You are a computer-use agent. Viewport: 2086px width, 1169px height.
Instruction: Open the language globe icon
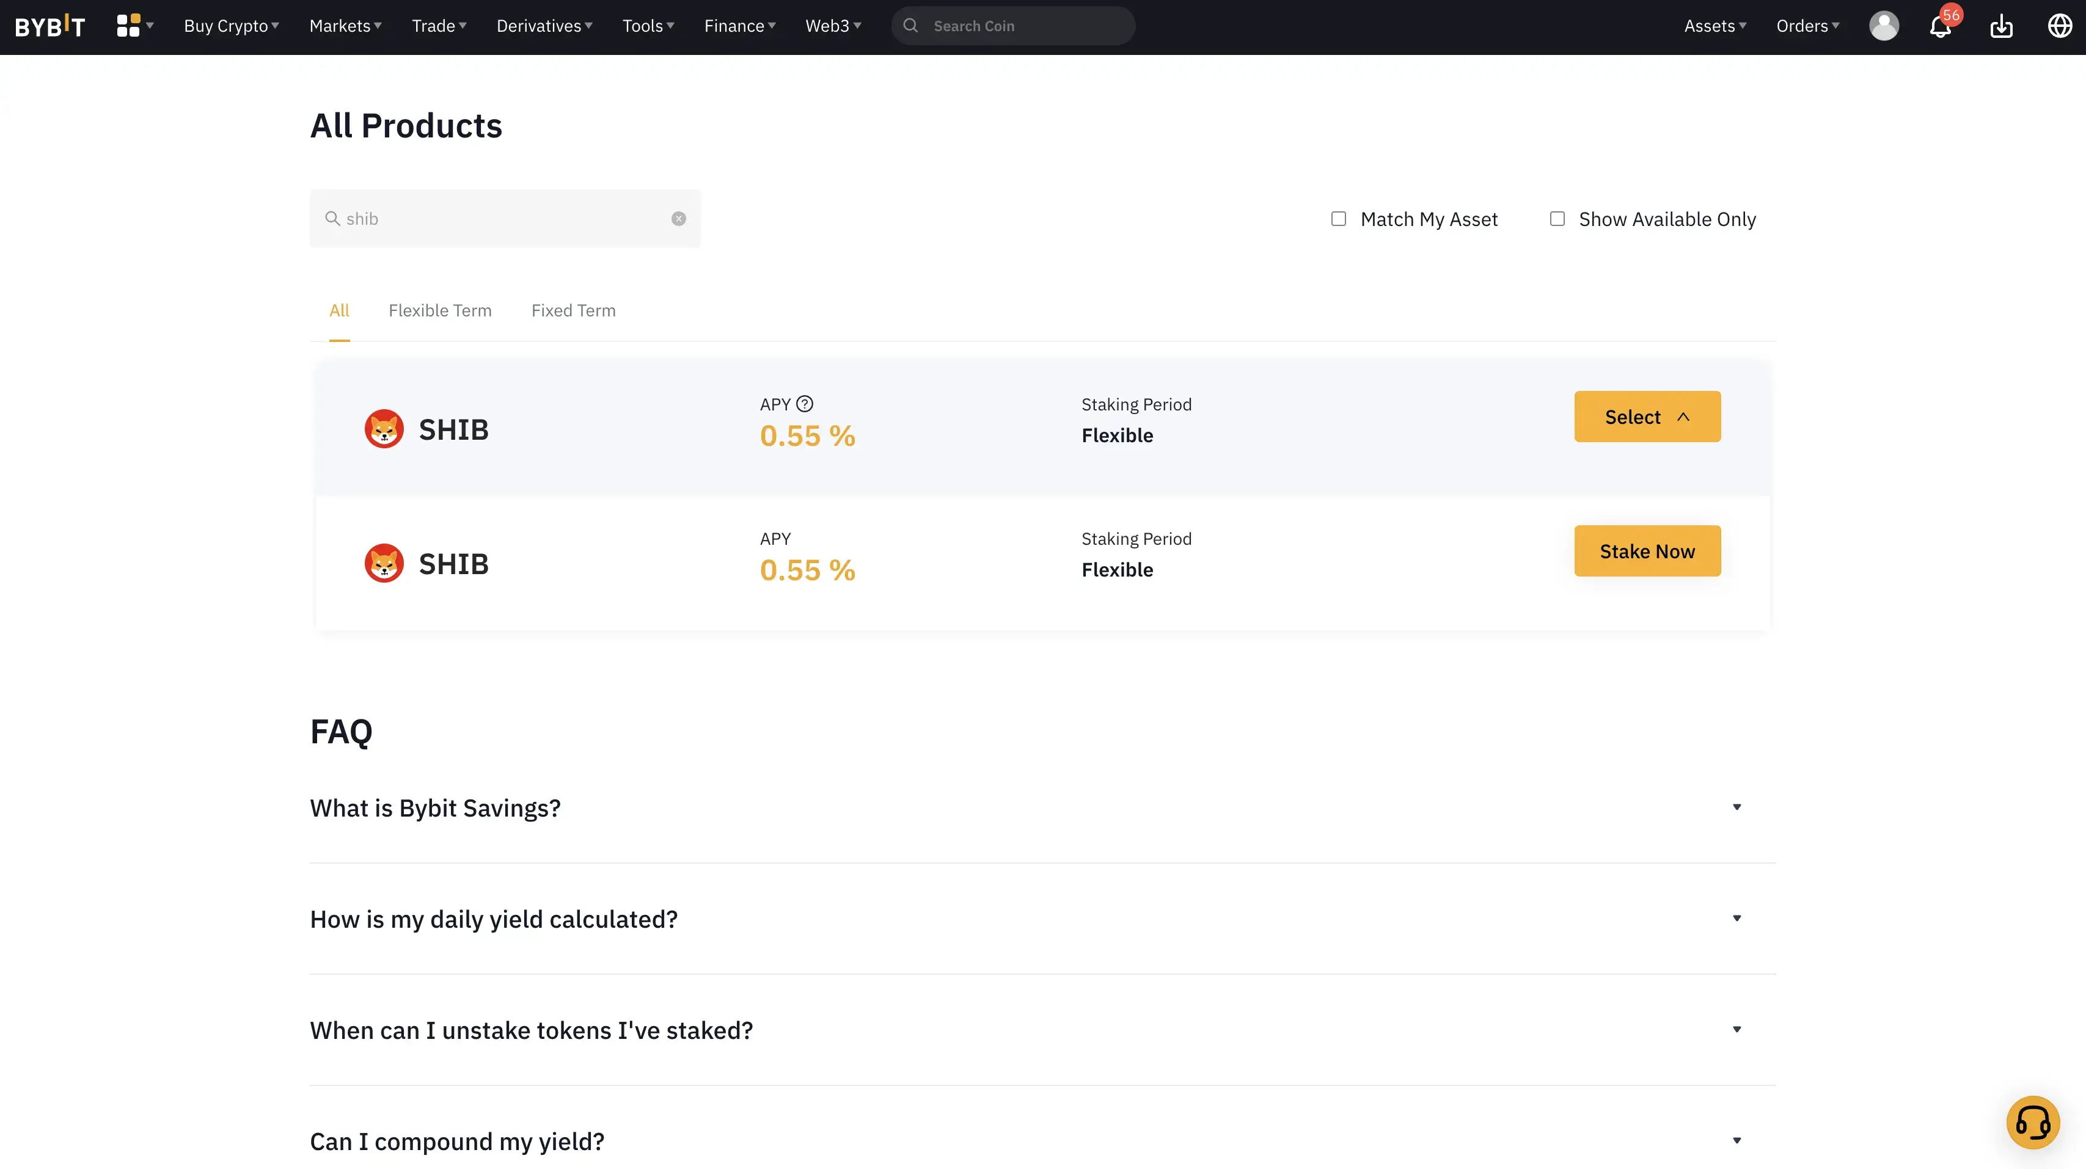pos(2059,26)
